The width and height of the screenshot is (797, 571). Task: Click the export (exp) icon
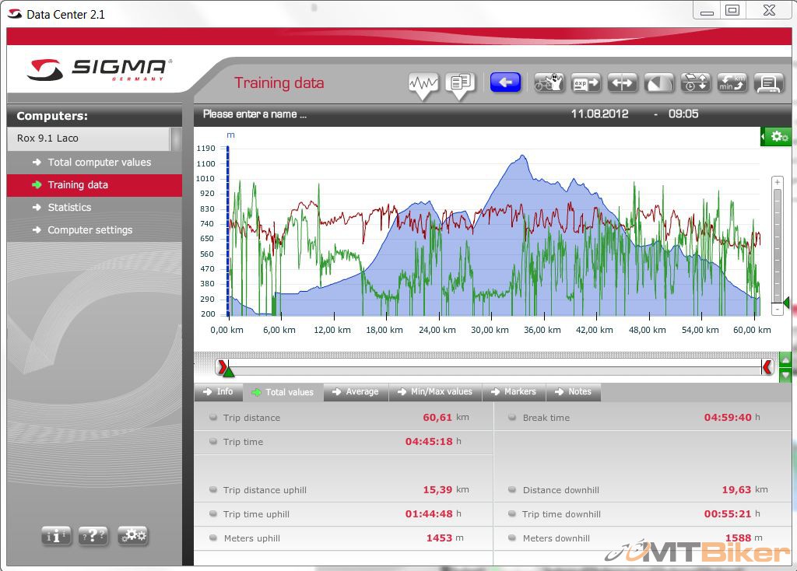click(x=585, y=82)
